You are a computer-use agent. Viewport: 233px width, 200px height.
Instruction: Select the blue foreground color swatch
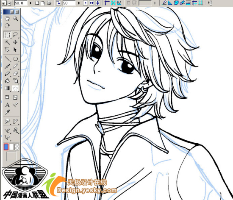pyautogui.click(x=6, y=147)
